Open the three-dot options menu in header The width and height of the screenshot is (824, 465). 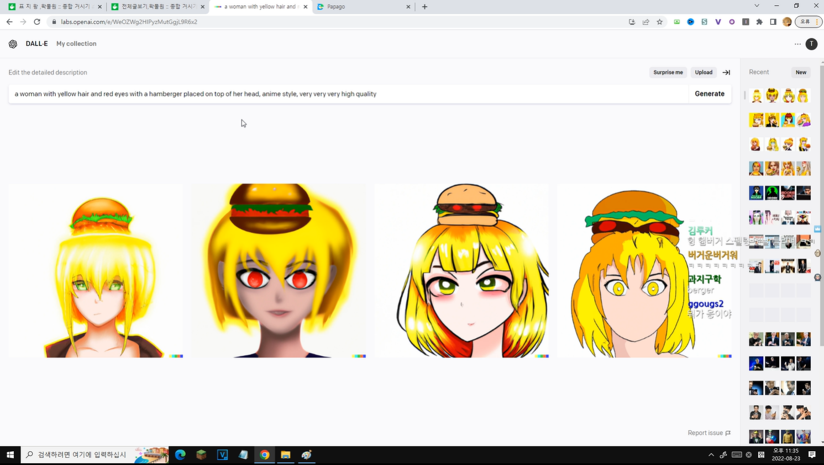797,44
